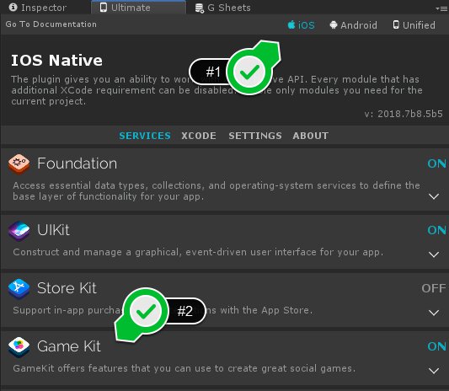Open the XCODE section tab

(x=199, y=136)
